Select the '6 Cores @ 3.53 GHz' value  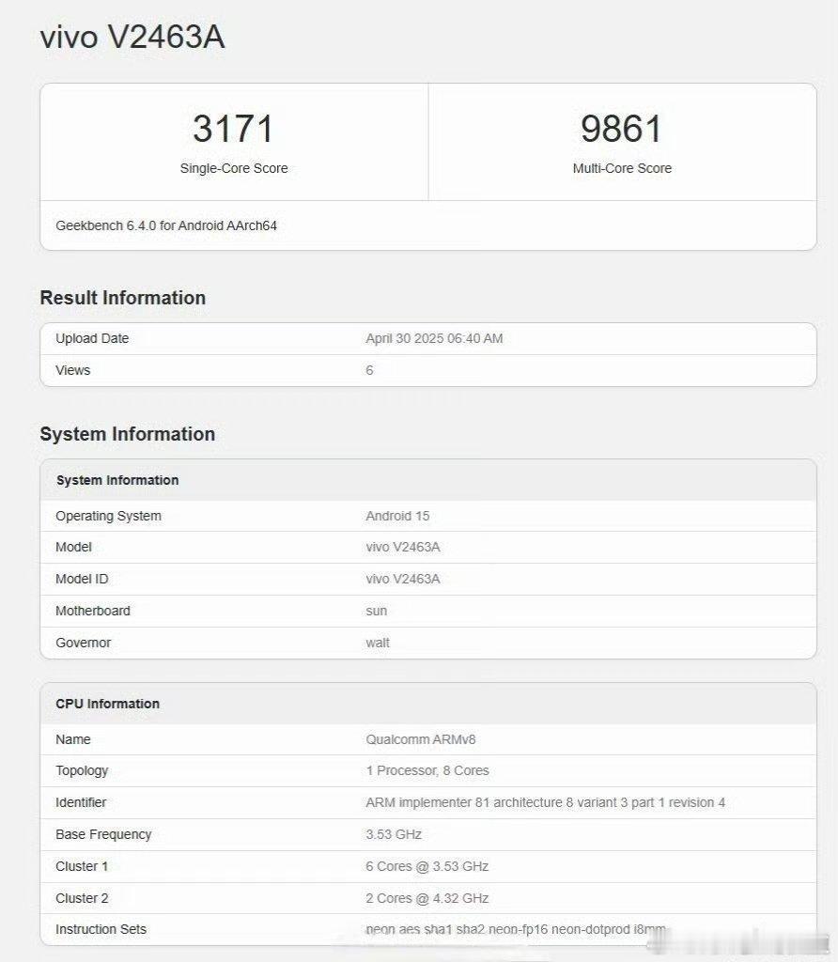(427, 867)
